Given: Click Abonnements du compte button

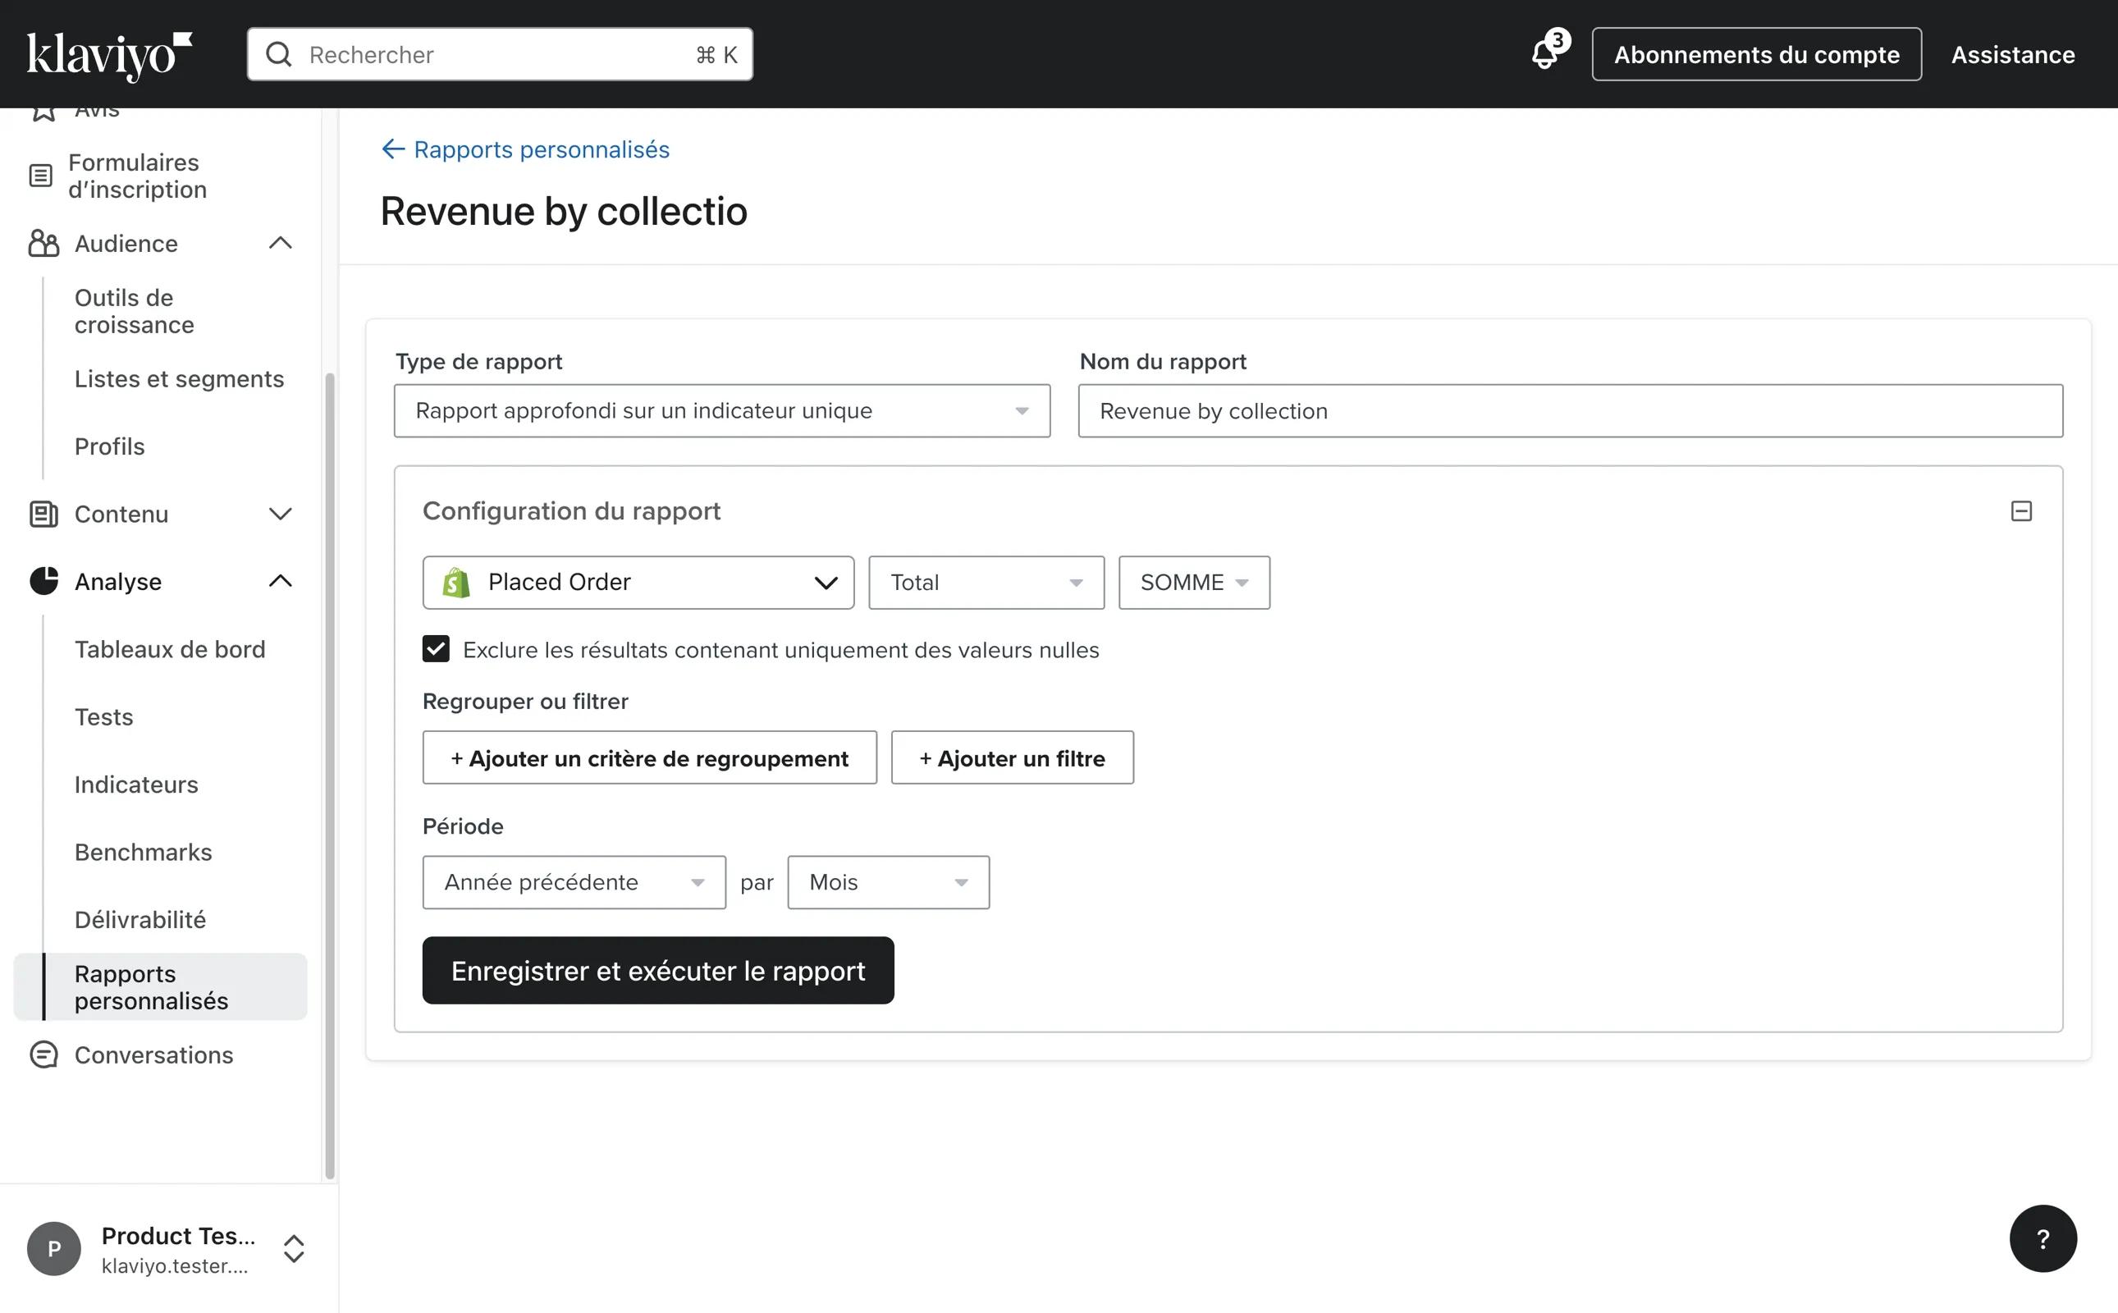Looking at the screenshot, I should 1757,55.
